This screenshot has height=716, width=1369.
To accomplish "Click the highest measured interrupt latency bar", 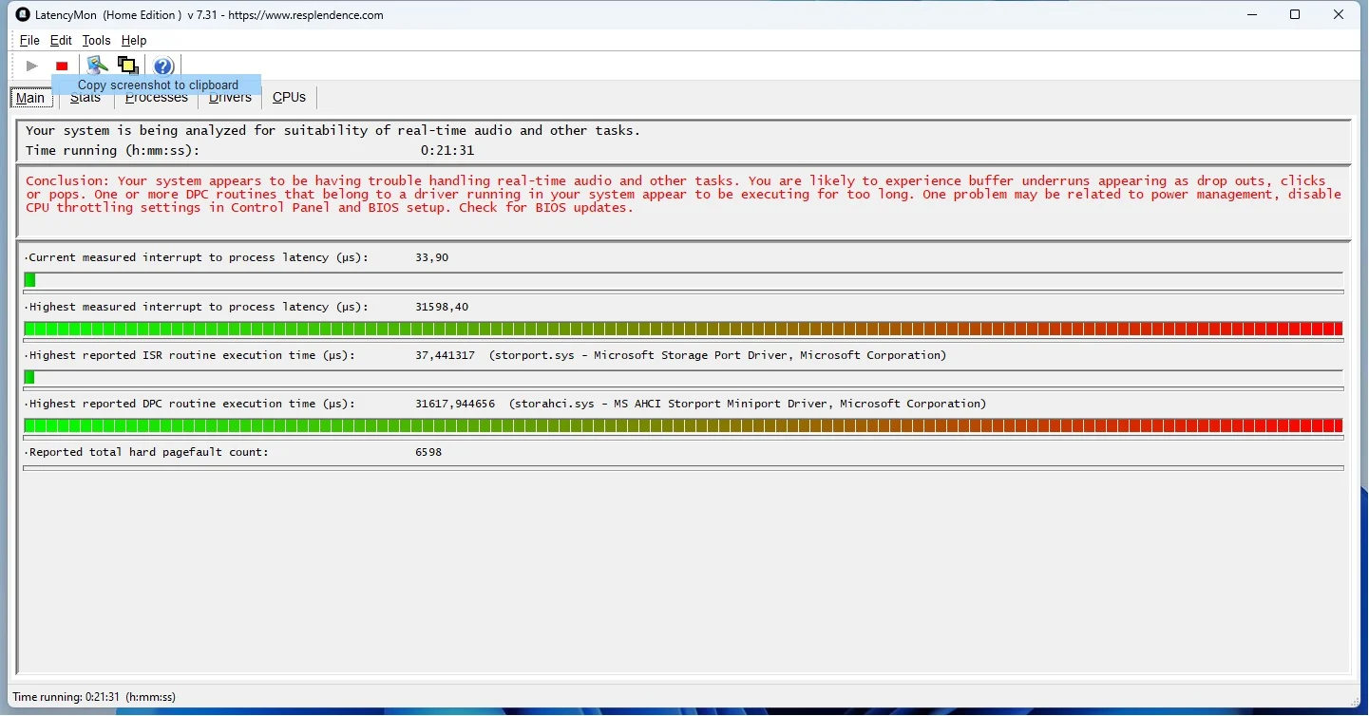I will coord(683,329).
